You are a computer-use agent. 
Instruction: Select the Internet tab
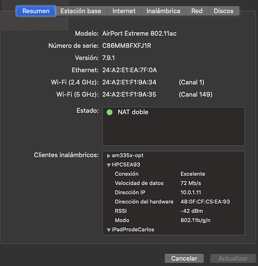[124, 11]
